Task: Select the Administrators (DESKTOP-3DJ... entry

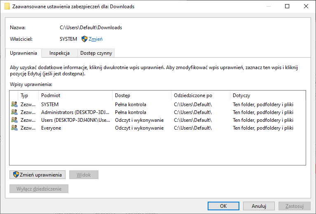Action: (157, 112)
